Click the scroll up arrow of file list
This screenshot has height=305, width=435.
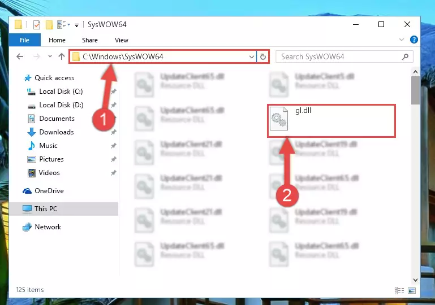pyautogui.click(x=415, y=72)
